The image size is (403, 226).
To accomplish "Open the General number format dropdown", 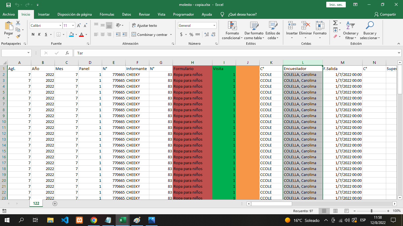I will point(214,26).
